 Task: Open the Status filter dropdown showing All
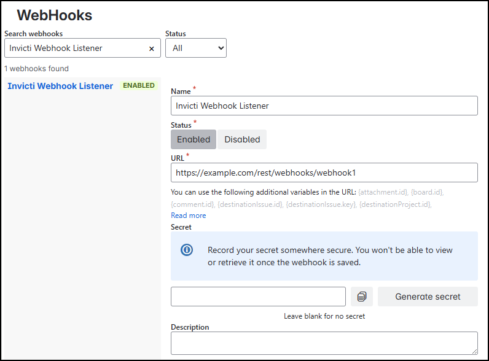pos(196,48)
